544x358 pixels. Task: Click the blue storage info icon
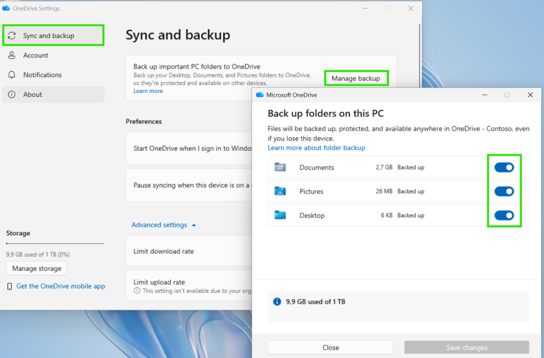click(277, 302)
